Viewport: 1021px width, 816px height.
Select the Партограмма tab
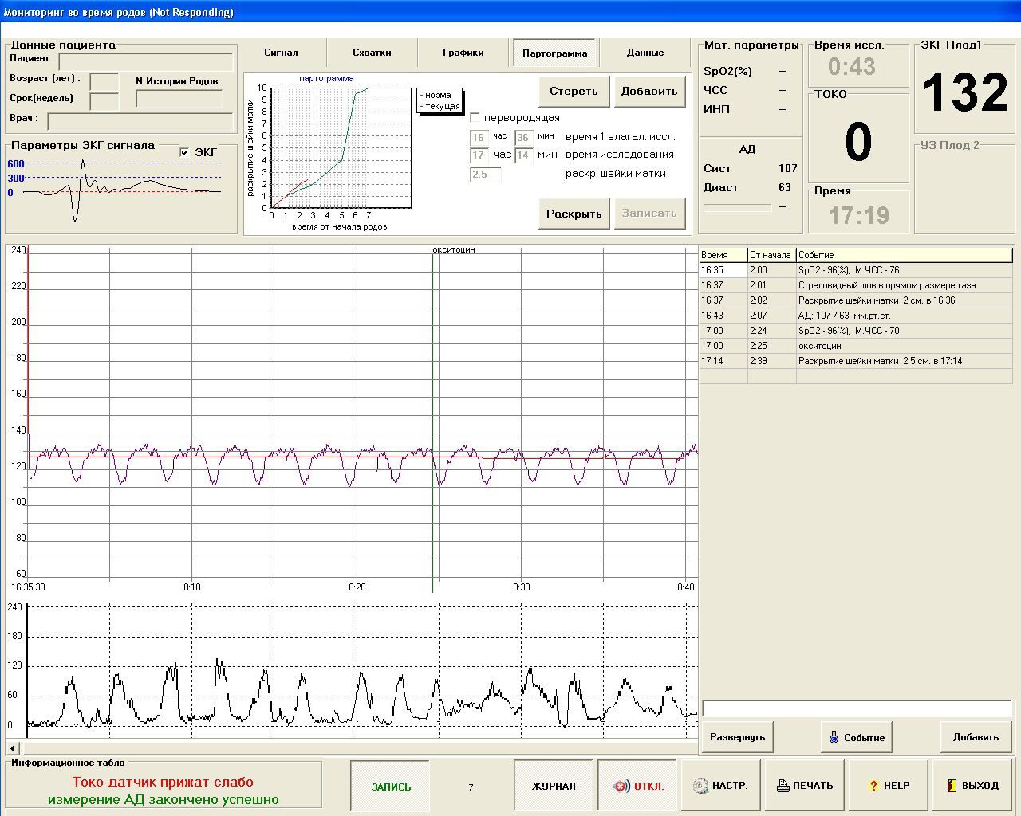point(554,53)
